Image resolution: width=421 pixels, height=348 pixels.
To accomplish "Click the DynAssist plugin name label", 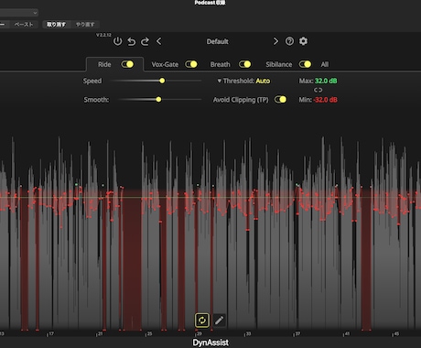I will pyautogui.click(x=210, y=343).
